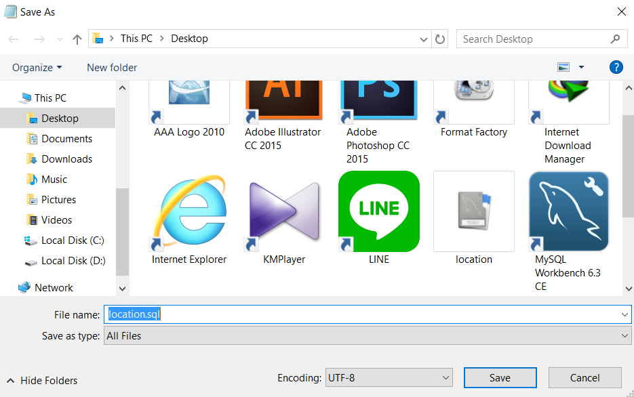Open Downloads in the navigation tree
This screenshot has width=634, height=397.
click(66, 159)
